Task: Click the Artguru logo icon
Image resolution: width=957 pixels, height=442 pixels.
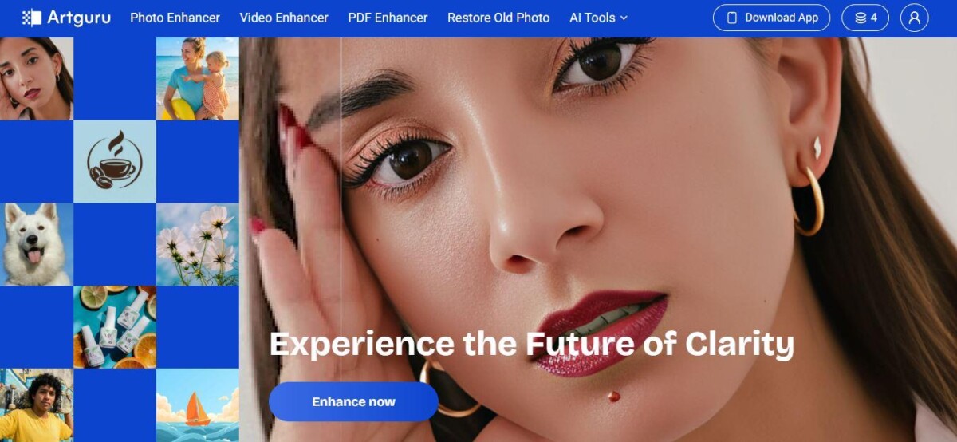Action: point(32,18)
